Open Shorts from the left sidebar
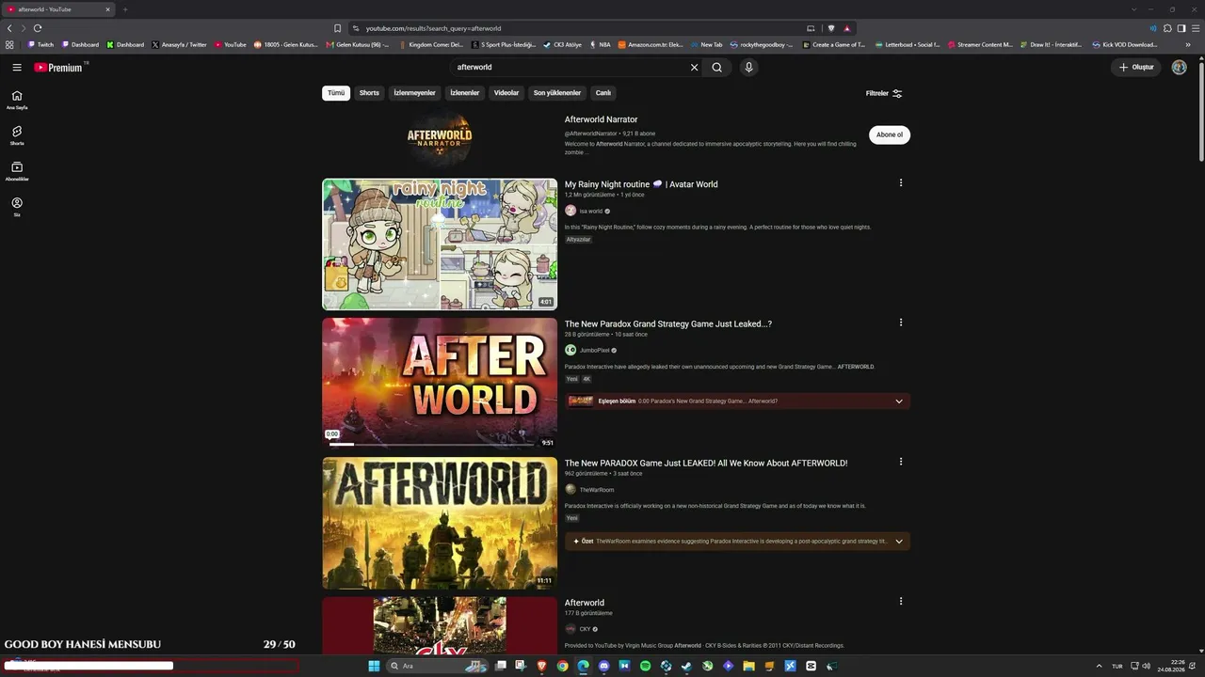 (17, 135)
